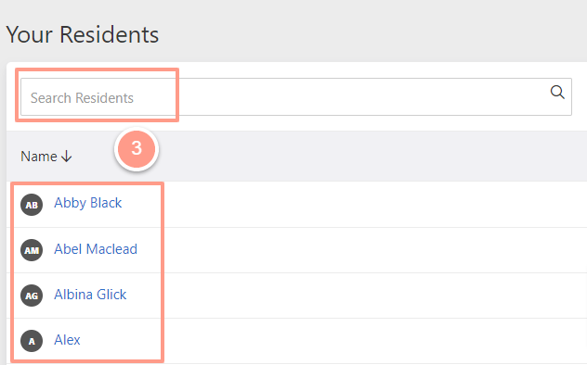This screenshot has width=587, height=365.
Task: Click the magnifying glass search icon
Action: [x=557, y=92]
